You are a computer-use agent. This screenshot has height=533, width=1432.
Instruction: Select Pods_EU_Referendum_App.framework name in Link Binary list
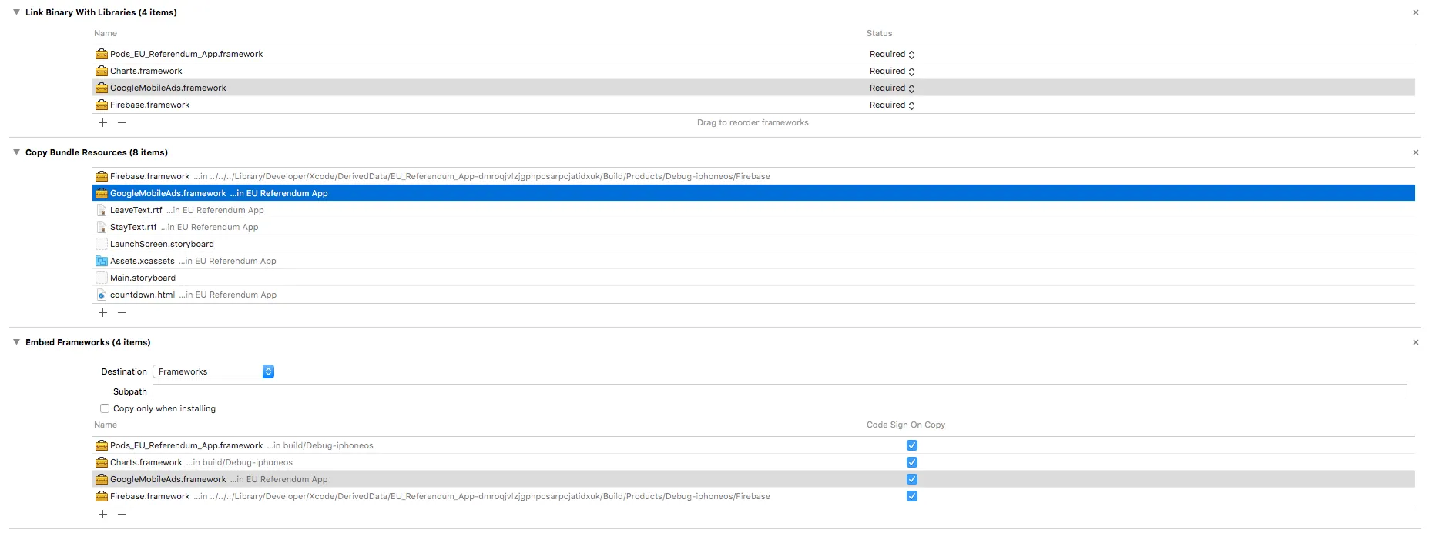pos(186,54)
